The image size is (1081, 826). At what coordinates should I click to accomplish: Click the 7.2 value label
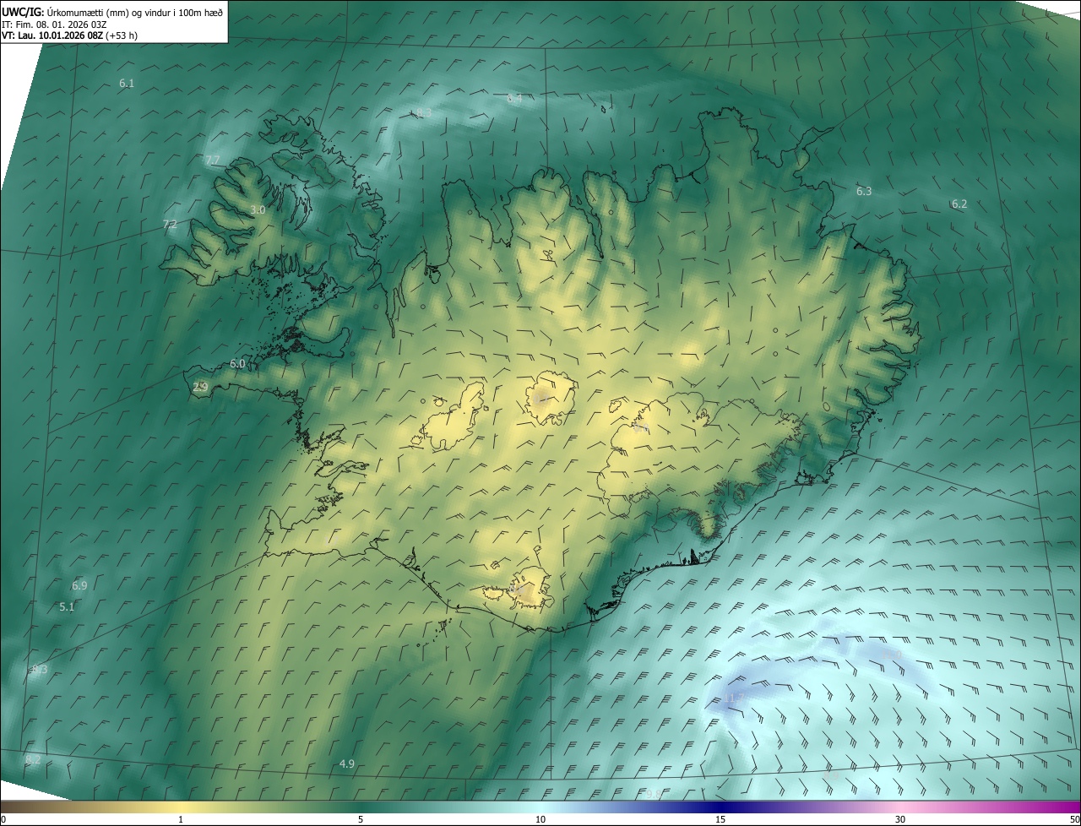(170, 225)
